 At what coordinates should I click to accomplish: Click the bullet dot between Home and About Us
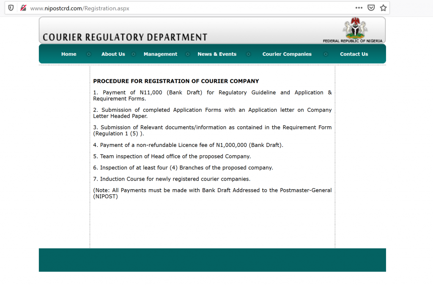(x=89, y=54)
